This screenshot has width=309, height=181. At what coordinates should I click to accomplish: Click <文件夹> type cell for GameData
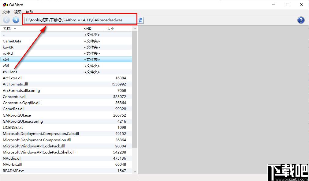coord(92,41)
